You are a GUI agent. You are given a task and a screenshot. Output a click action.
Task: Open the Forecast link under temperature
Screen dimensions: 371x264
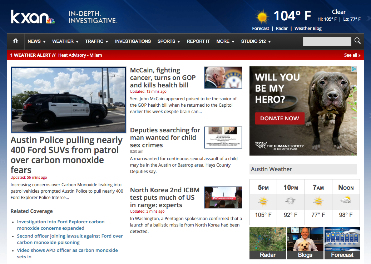click(x=261, y=28)
